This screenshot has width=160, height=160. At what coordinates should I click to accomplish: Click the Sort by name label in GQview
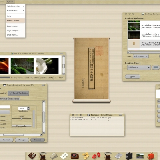pyautogui.click(x=17, y=78)
